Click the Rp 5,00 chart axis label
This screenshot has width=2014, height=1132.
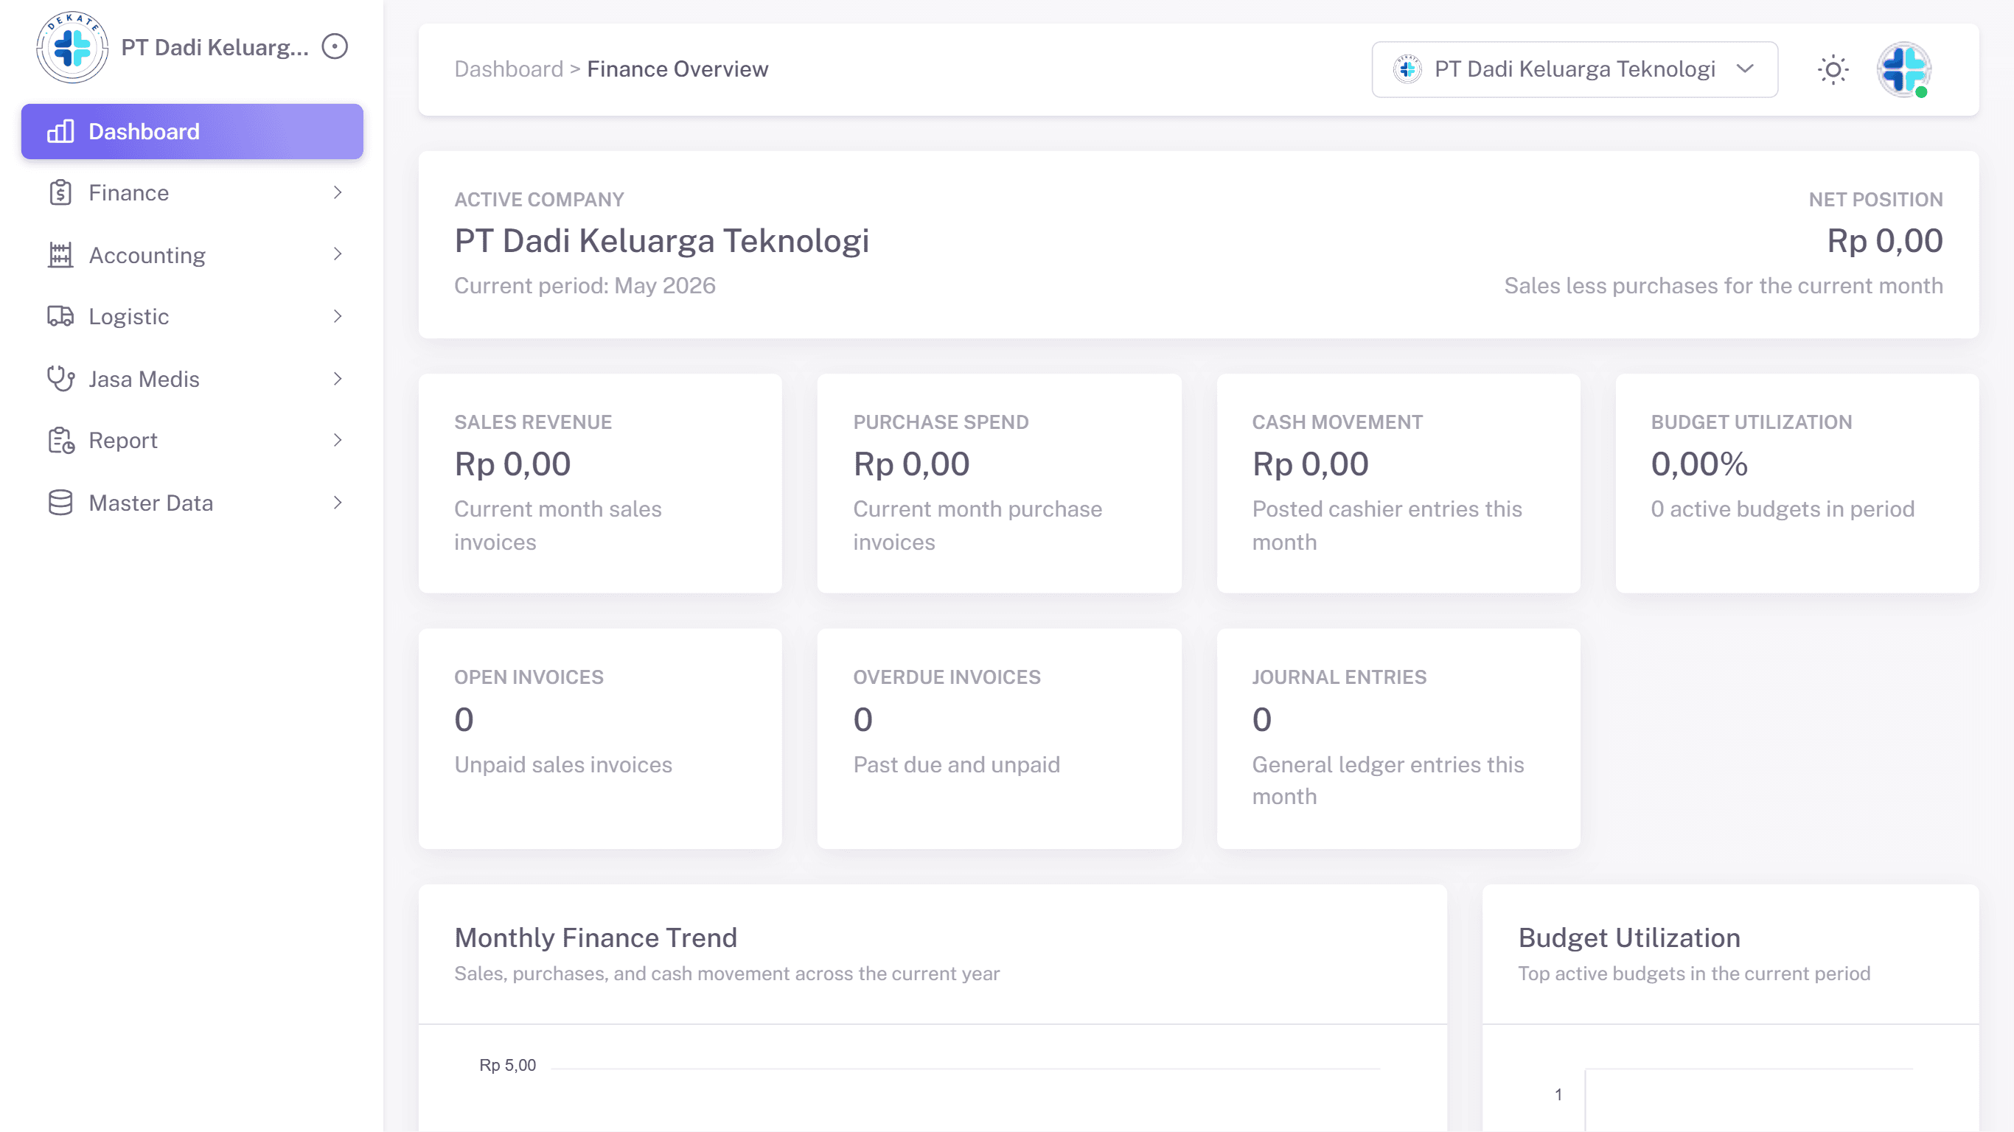point(507,1066)
